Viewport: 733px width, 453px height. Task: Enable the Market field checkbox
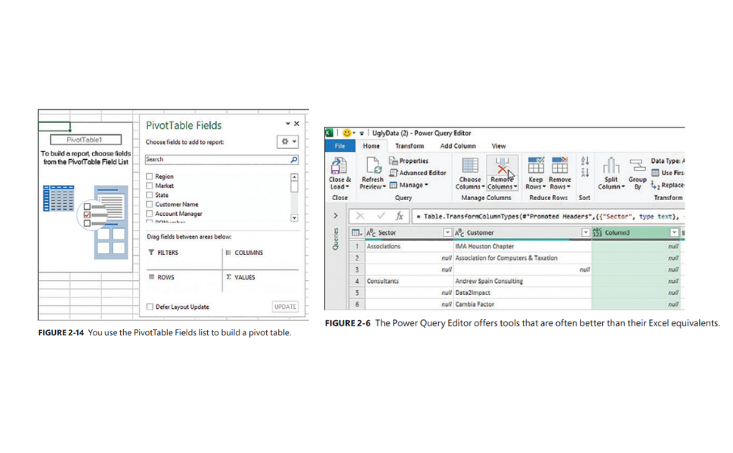pos(149,186)
